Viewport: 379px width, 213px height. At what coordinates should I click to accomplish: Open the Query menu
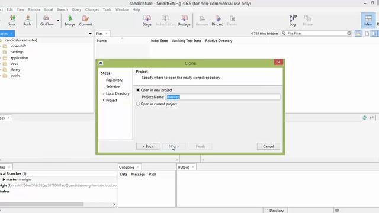coord(76,9)
